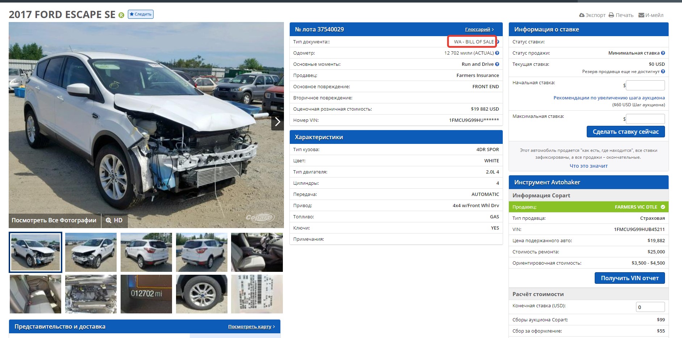Click the Максимальная ставка input field

click(645, 119)
